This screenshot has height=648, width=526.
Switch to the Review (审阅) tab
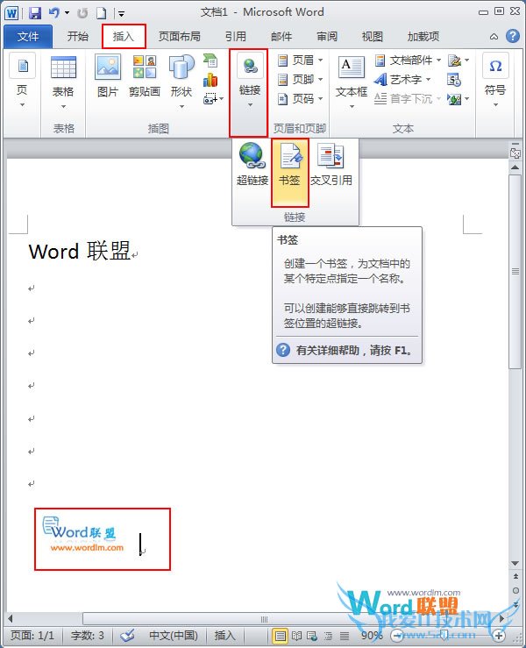coord(327,36)
